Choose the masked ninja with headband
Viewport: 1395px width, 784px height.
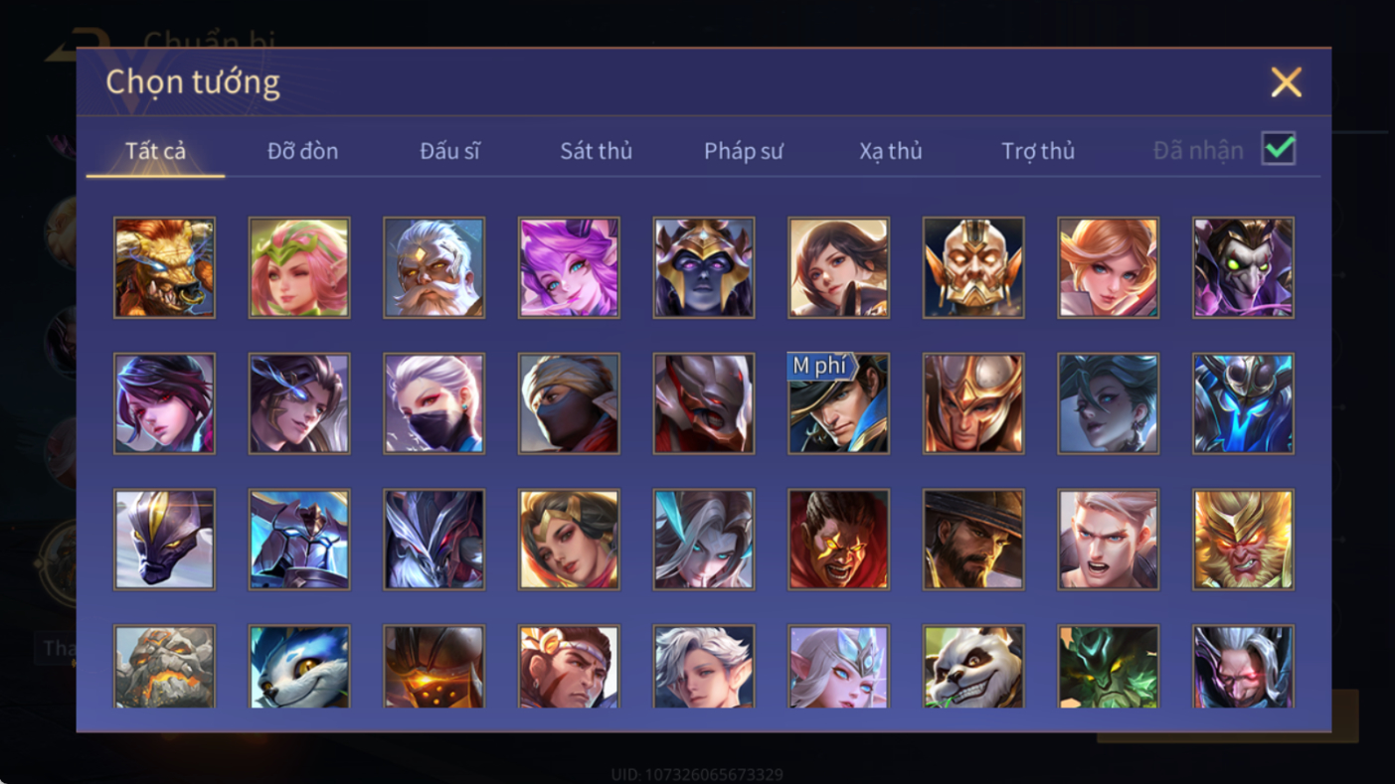pyautogui.click(x=569, y=404)
